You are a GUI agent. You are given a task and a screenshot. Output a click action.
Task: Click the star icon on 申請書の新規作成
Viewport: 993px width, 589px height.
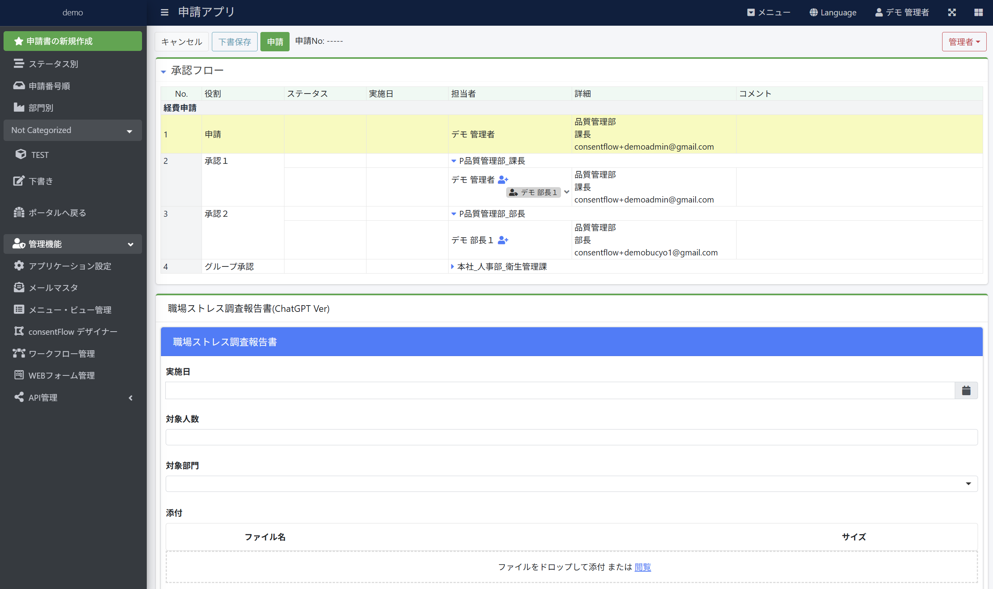pyautogui.click(x=18, y=41)
